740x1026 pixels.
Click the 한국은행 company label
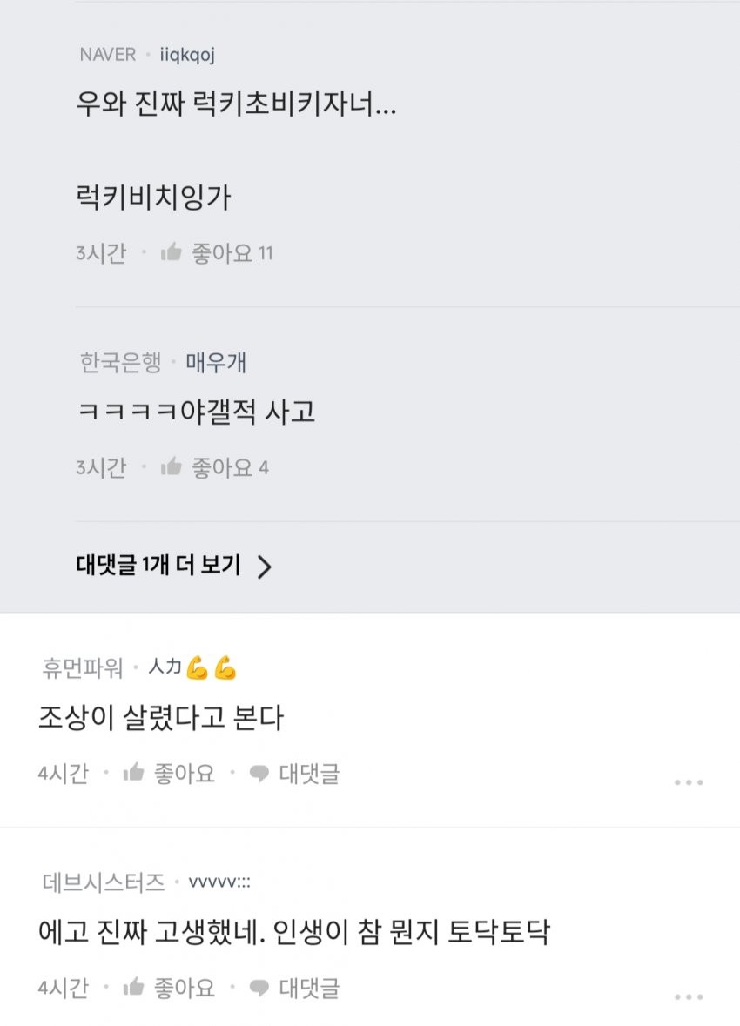120,363
